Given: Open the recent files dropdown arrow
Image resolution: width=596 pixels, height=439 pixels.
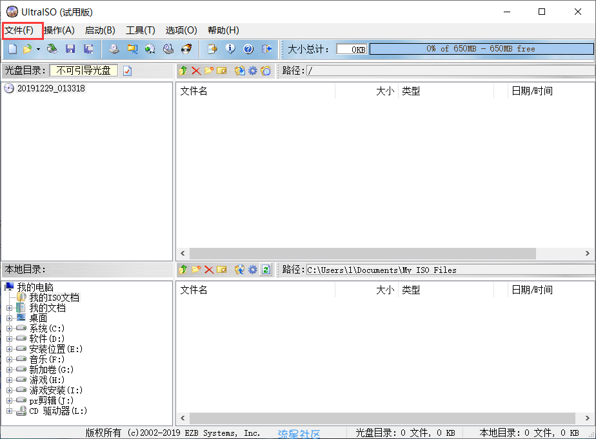Looking at the screenshot, I should pyautogui.click(x=38, y=49).
